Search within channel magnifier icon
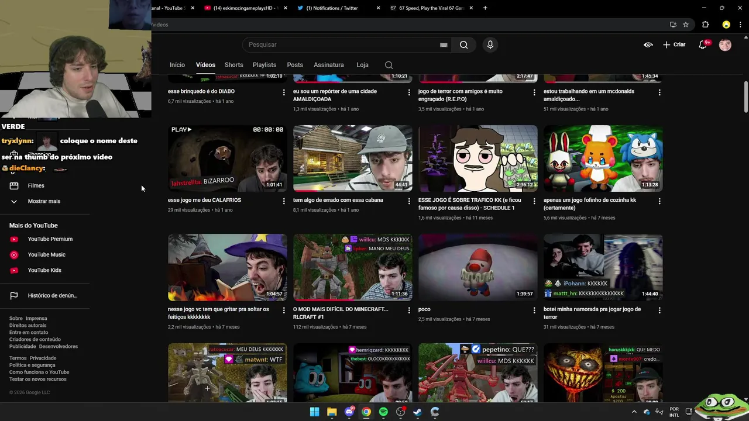 [389, 65]
